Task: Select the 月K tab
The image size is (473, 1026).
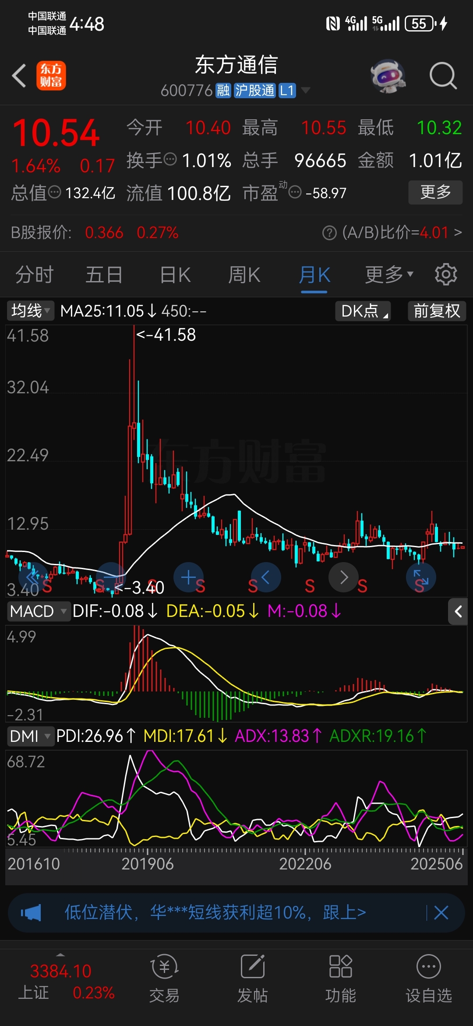Action: (314, 275)
